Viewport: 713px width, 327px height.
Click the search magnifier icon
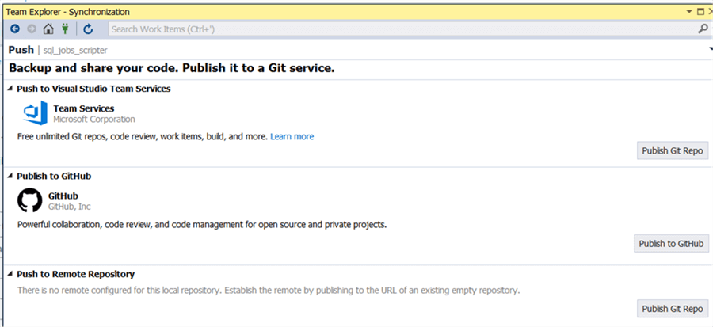click(x=703, y=29)
